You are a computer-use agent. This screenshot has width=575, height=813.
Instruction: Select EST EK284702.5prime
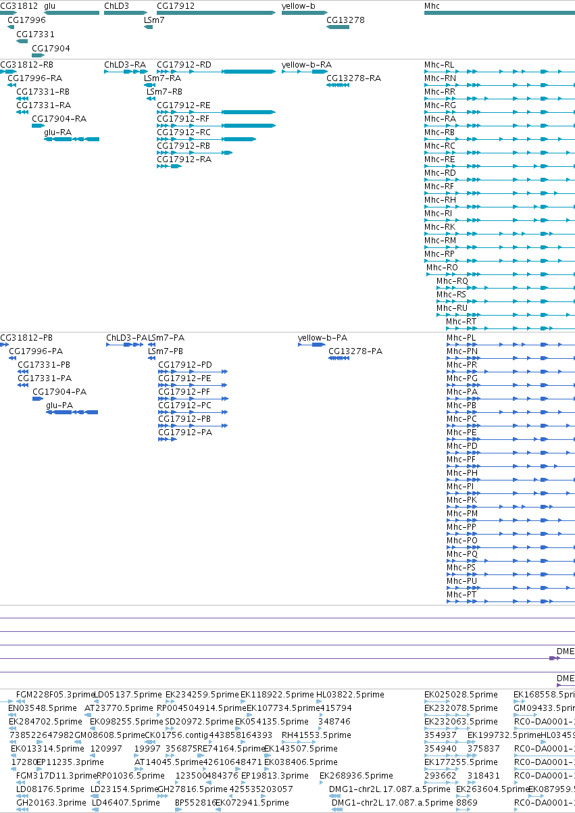tap(45, 722)
